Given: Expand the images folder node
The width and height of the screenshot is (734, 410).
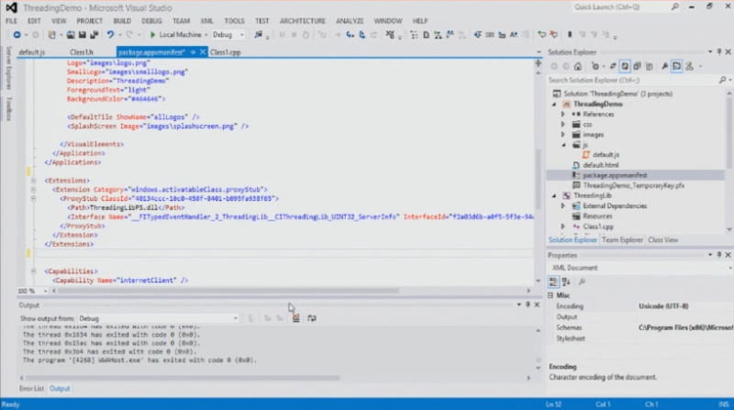Looking at the screenshot, I should click(x=563, y=135).
